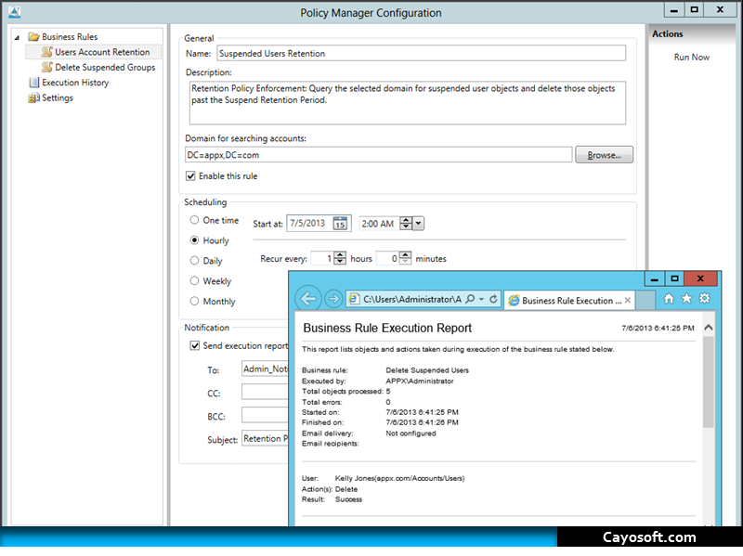Click the recur every hours field
Screen dimensions: 743x556
[x=322, y=259]
